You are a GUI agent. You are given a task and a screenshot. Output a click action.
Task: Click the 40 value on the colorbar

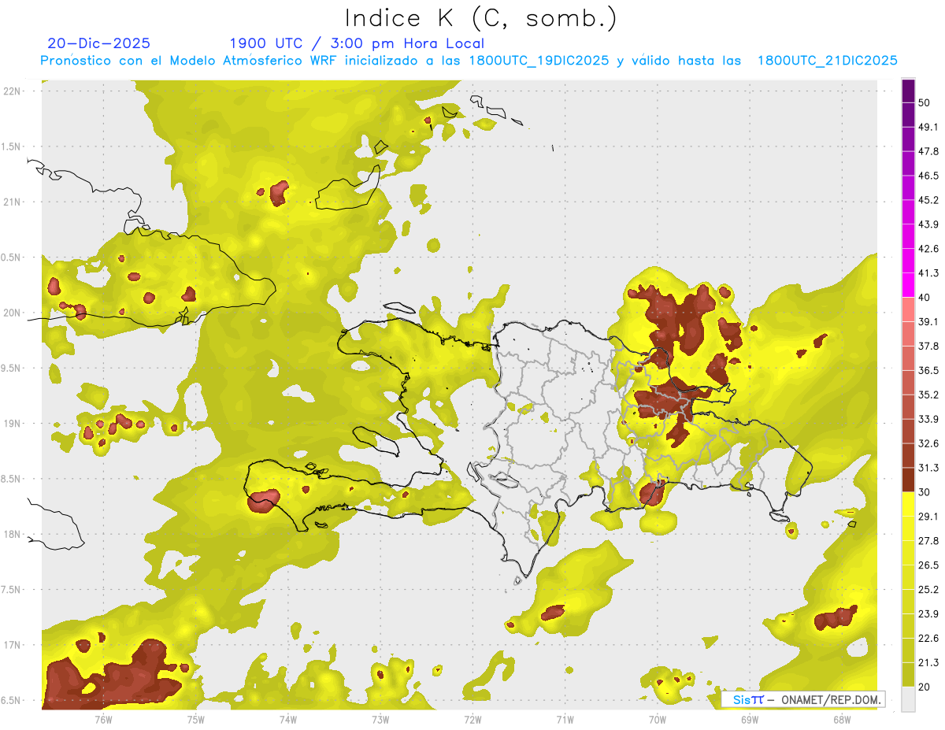point(925,297)
